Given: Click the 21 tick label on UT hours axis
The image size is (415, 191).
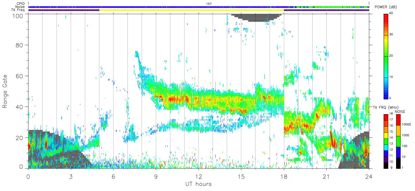Looking at the screenshot, I should click(x=326, y=177).
